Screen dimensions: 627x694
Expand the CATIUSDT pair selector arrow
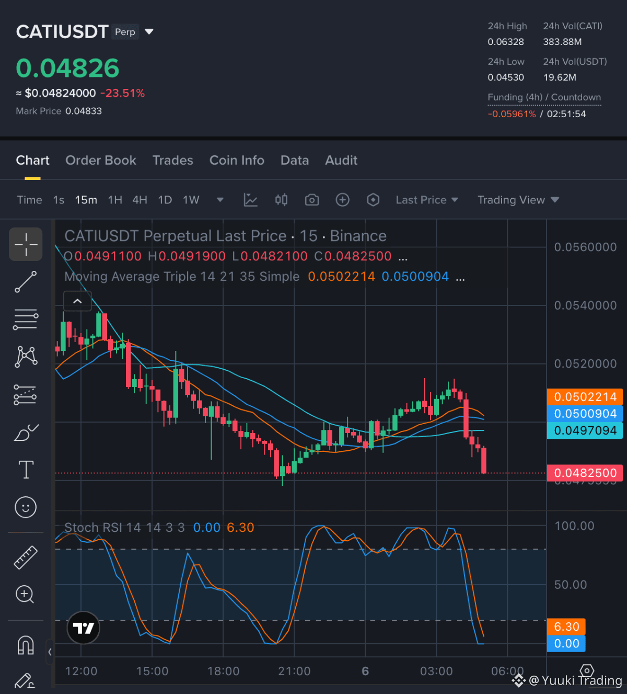point(149,32)
